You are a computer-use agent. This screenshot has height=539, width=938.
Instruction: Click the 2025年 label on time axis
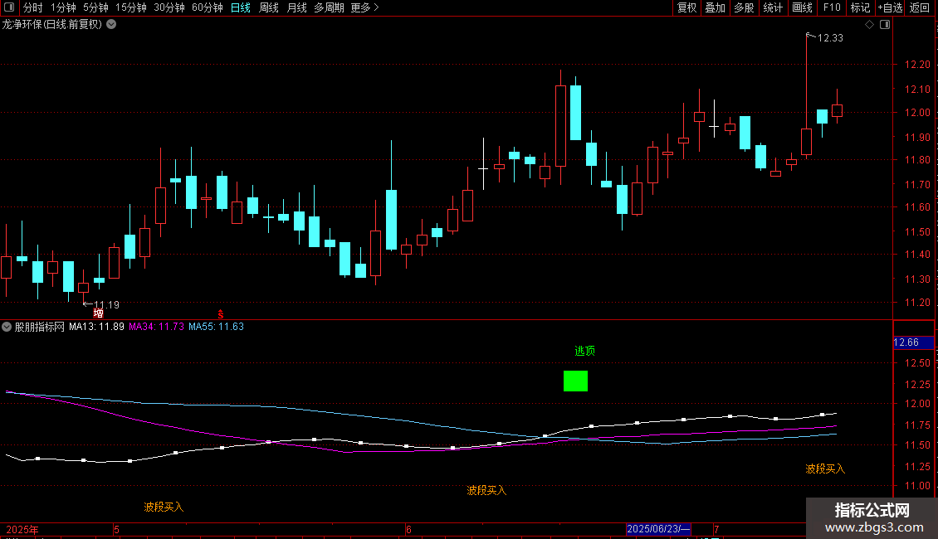22,529
